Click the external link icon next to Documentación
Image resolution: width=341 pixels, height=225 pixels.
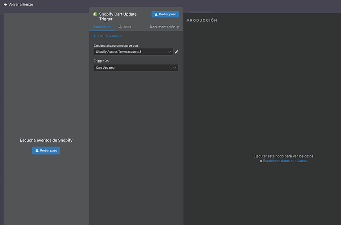(x=178, y=27)
